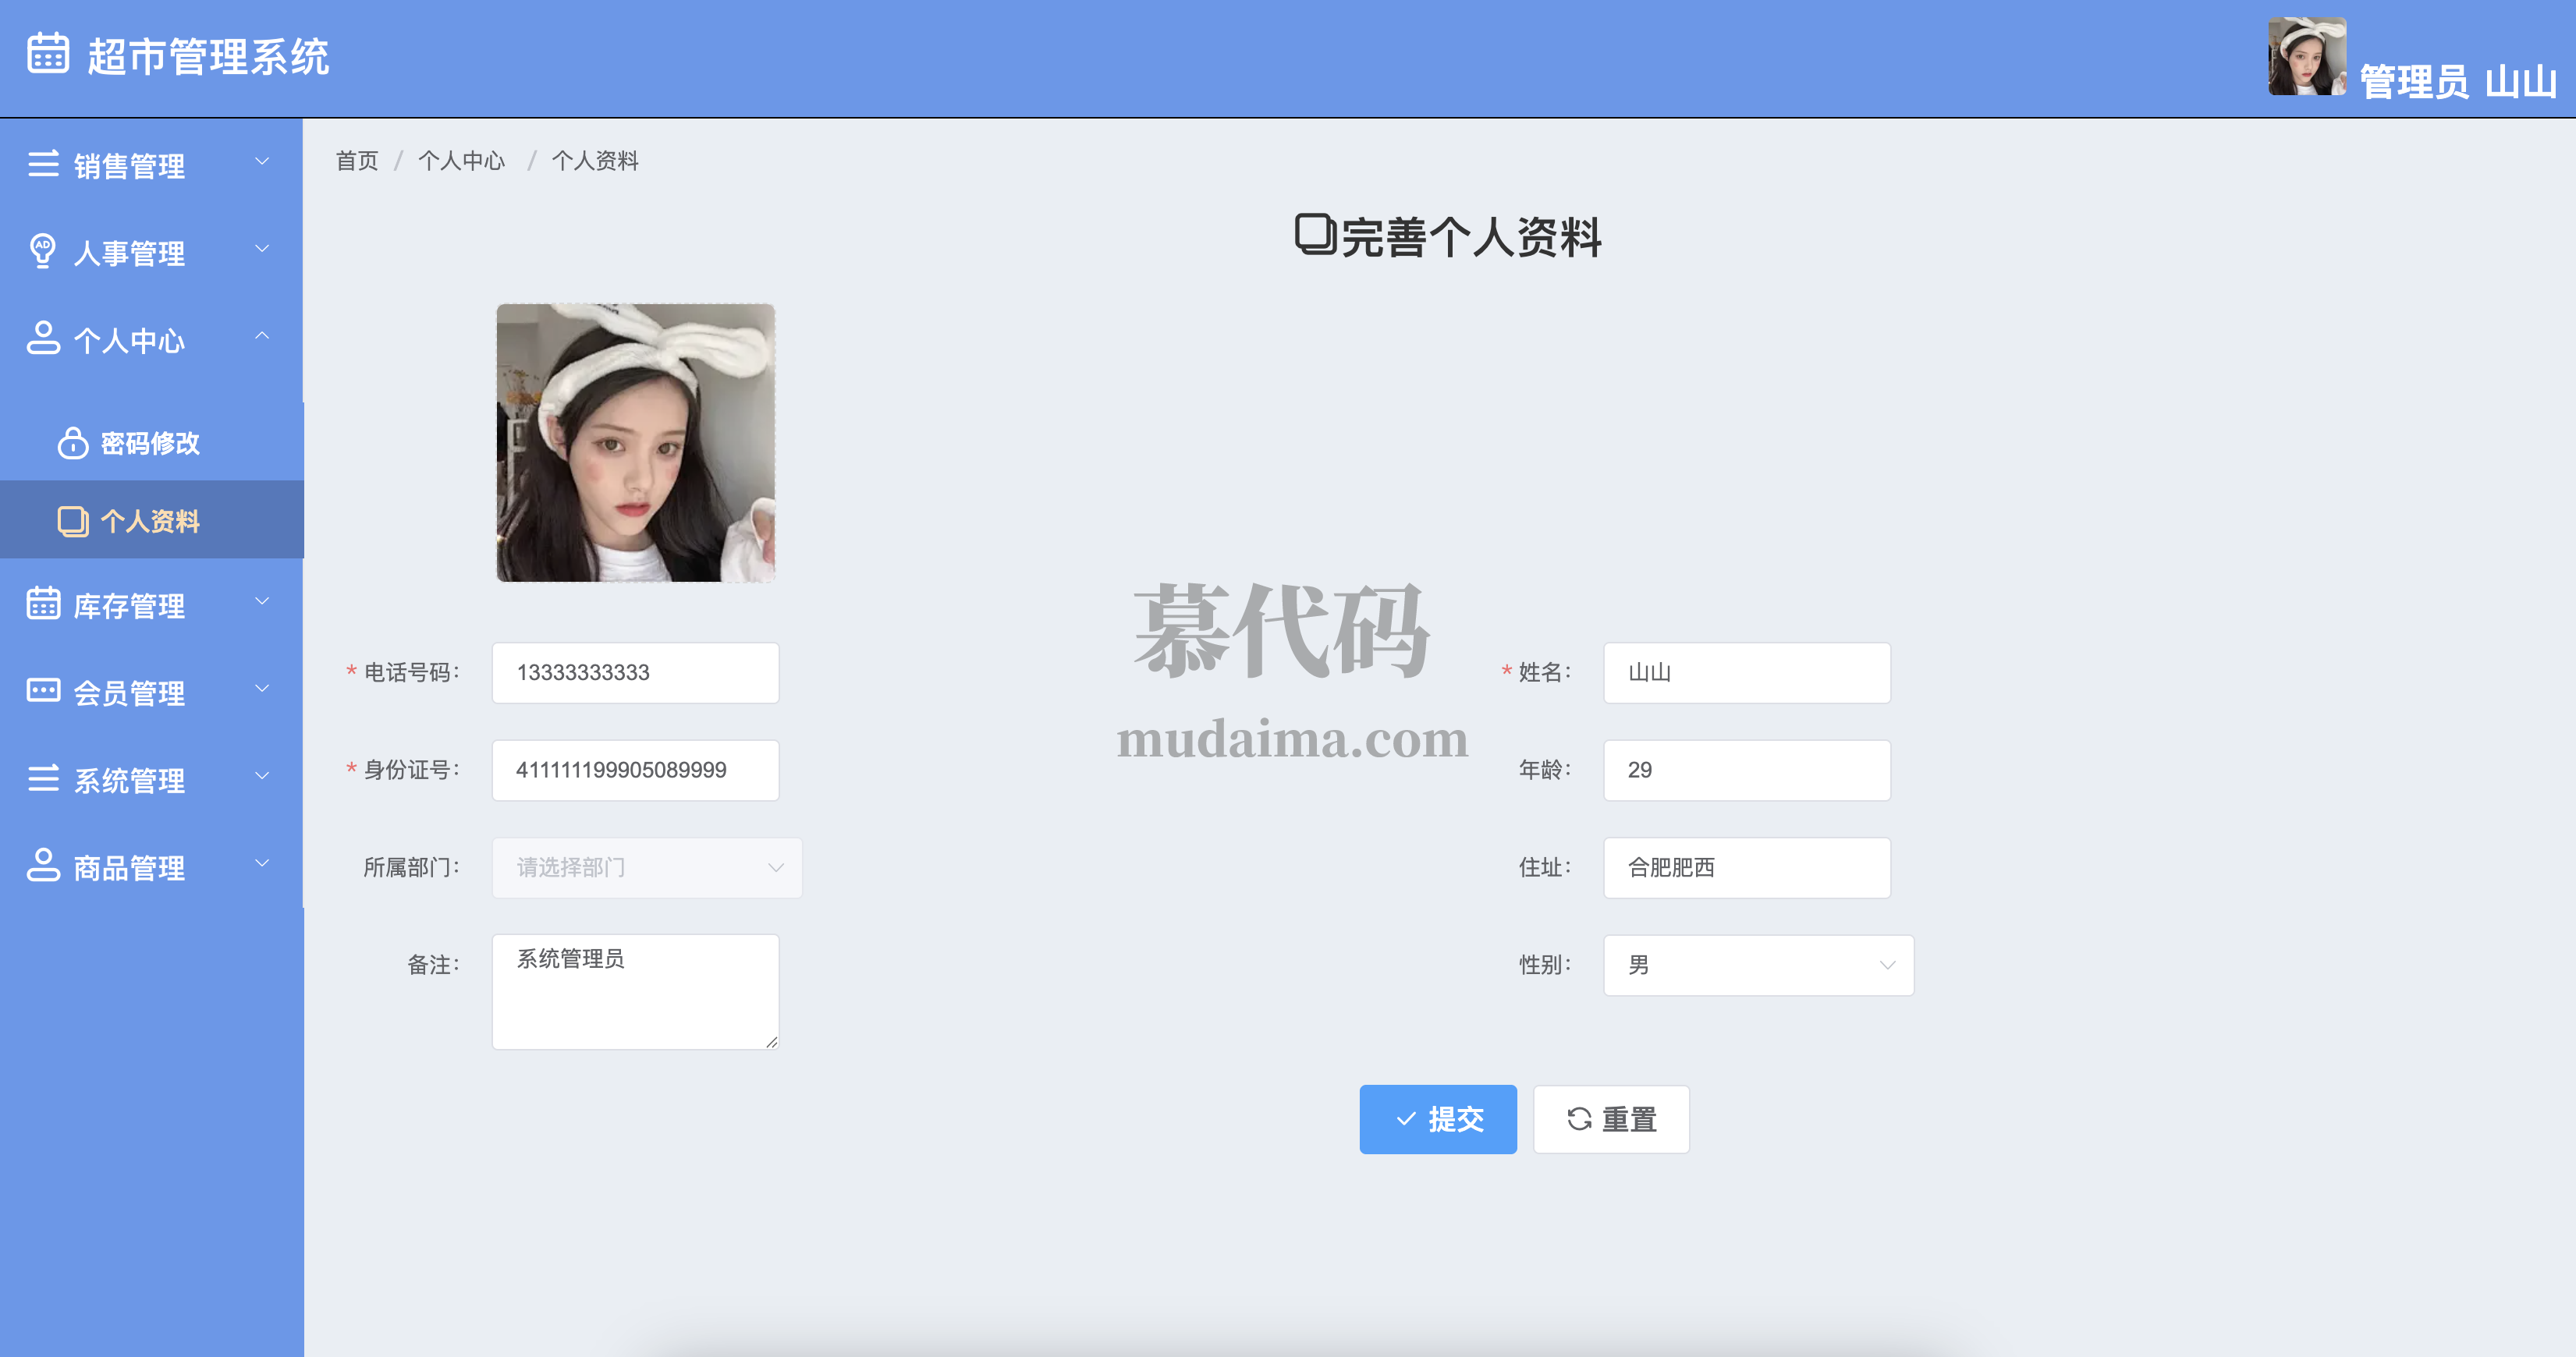
Task: Click the profile photo upload area
Action: (635, 443)
